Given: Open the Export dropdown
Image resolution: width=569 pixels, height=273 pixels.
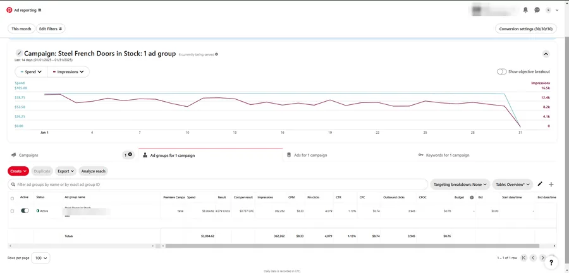Looking at the screenshot, I should click(x=66, y=171).
